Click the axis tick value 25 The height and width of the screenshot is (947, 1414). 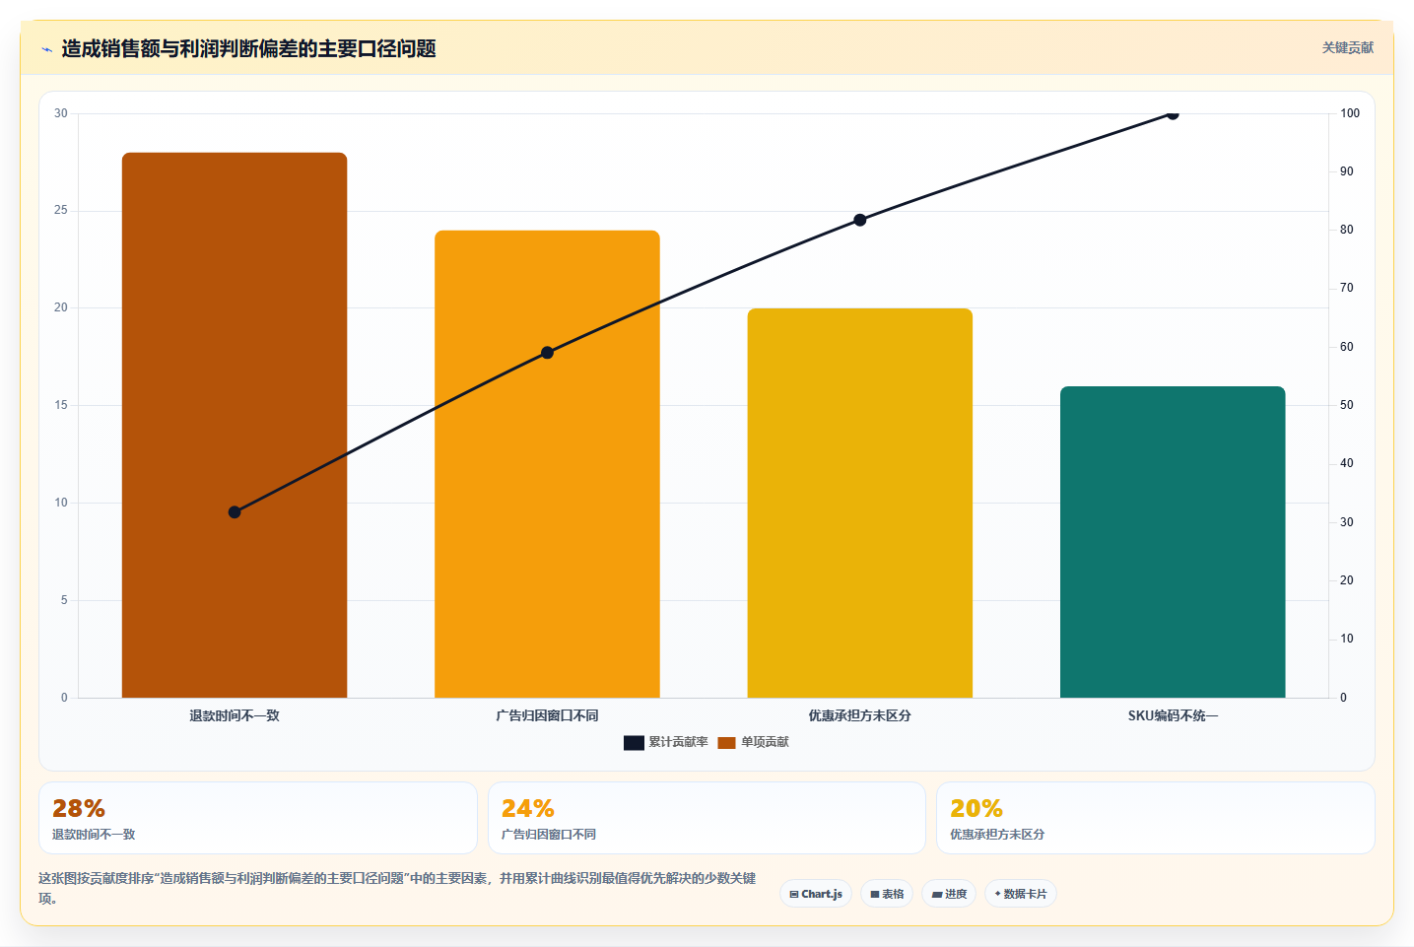[x=61, y=211]
